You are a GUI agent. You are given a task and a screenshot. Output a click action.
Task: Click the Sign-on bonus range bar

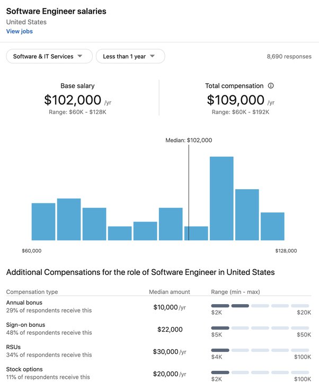click(x=260, y=328)
